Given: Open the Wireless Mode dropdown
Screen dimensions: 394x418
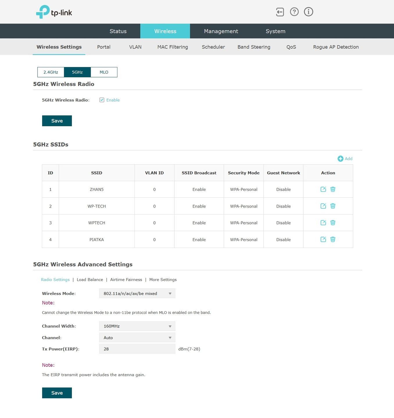Looking at the screenshot, I should coord(137,293).
